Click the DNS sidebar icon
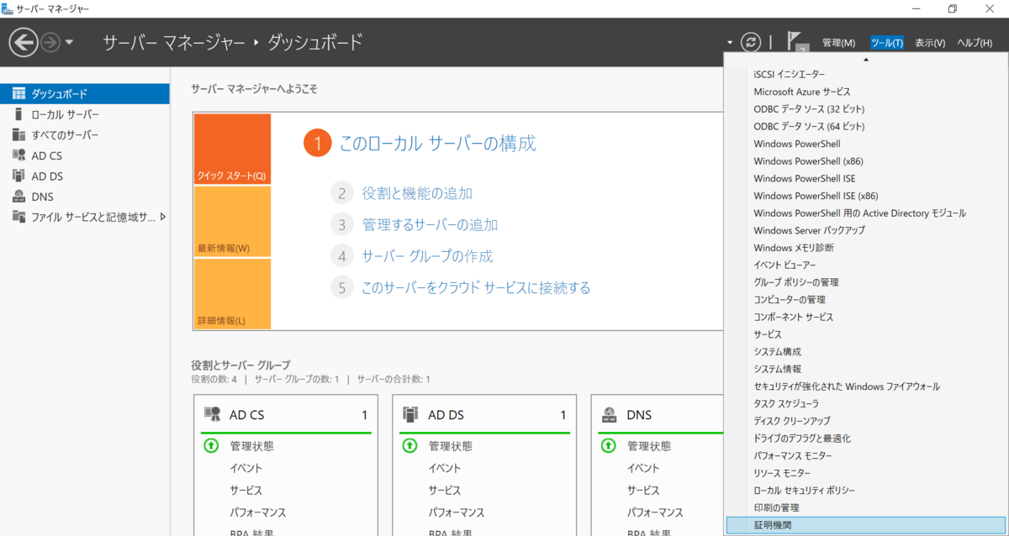The width and height of the screenshot is (1009, 536). 18,197
